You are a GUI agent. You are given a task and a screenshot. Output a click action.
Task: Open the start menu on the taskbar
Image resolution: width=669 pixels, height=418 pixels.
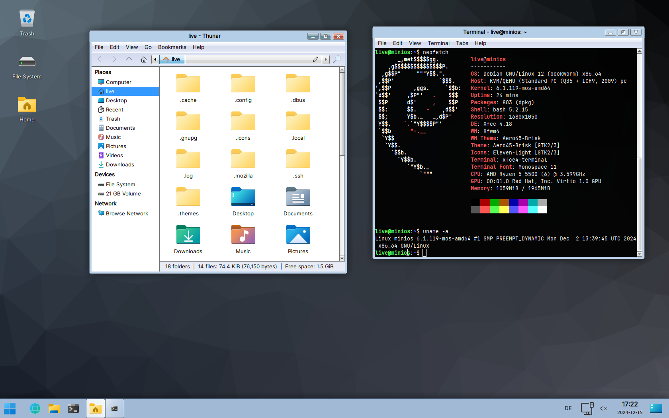point(10,408)
